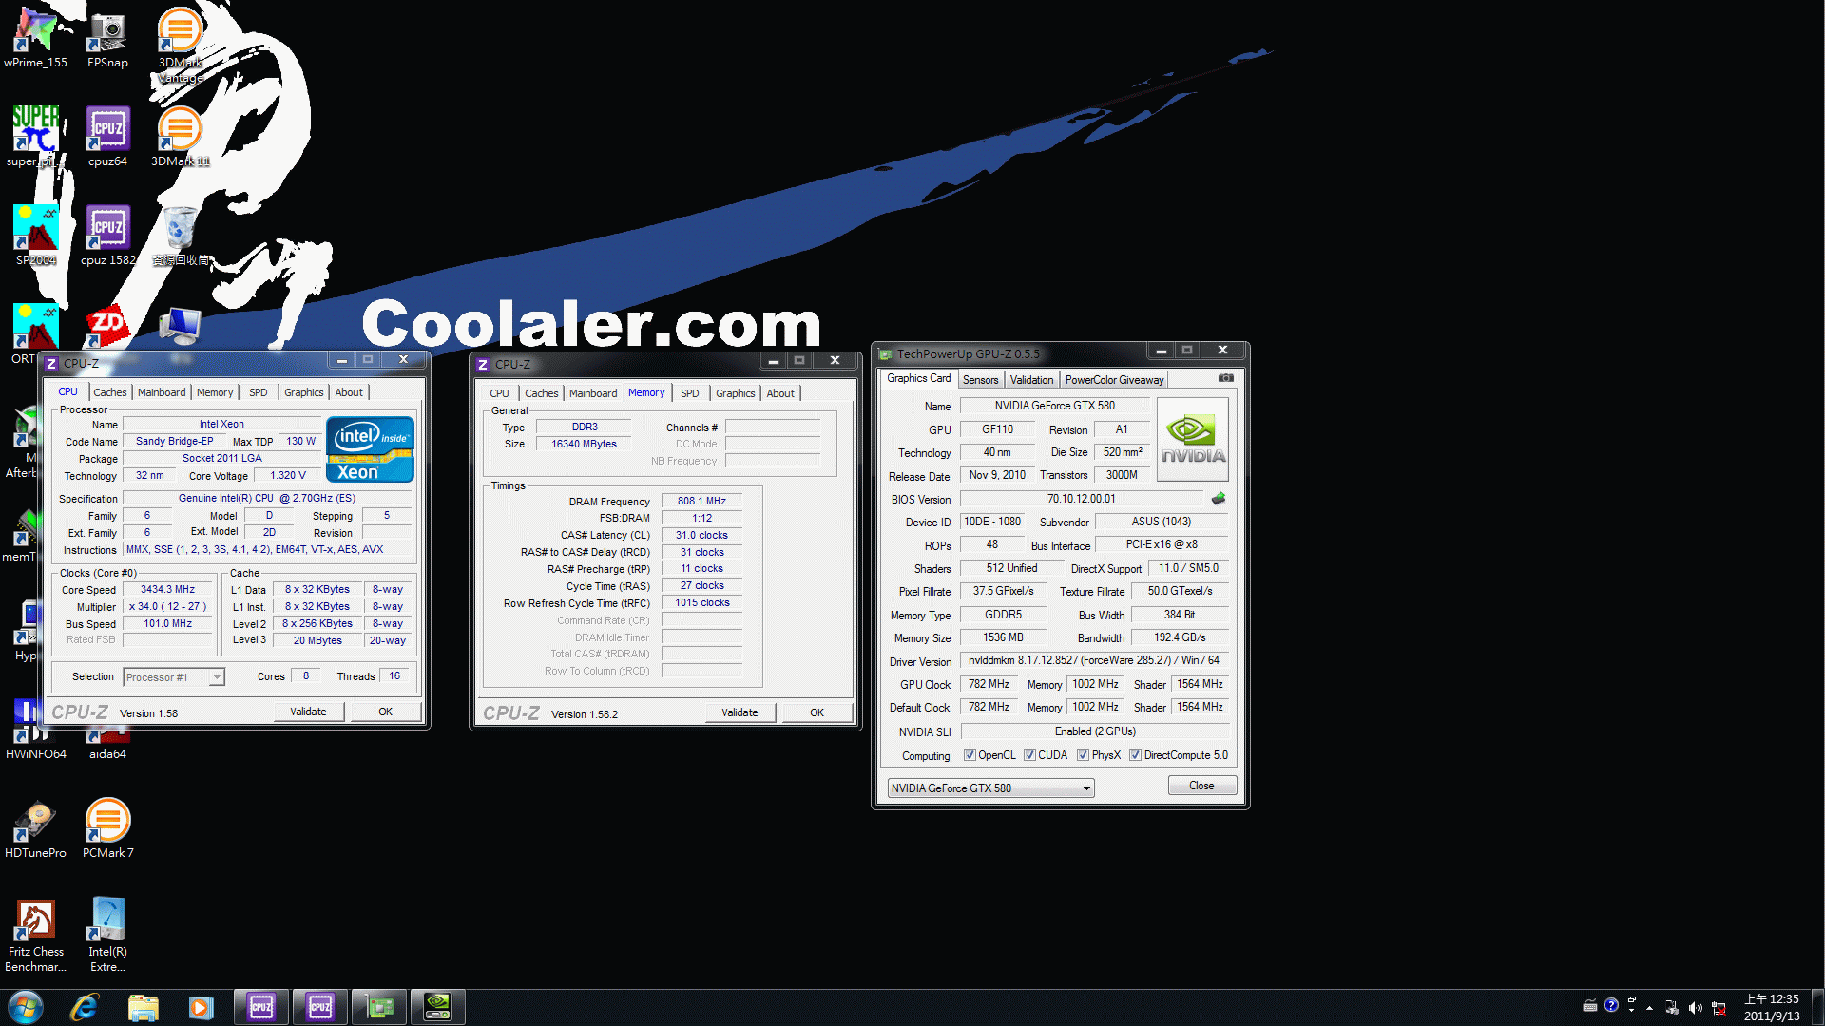Image resolution: width=1825 pixels, height=1026 pixels.
Task: Click the GPU-Z Name field
Action: (x=1054, y=406)
